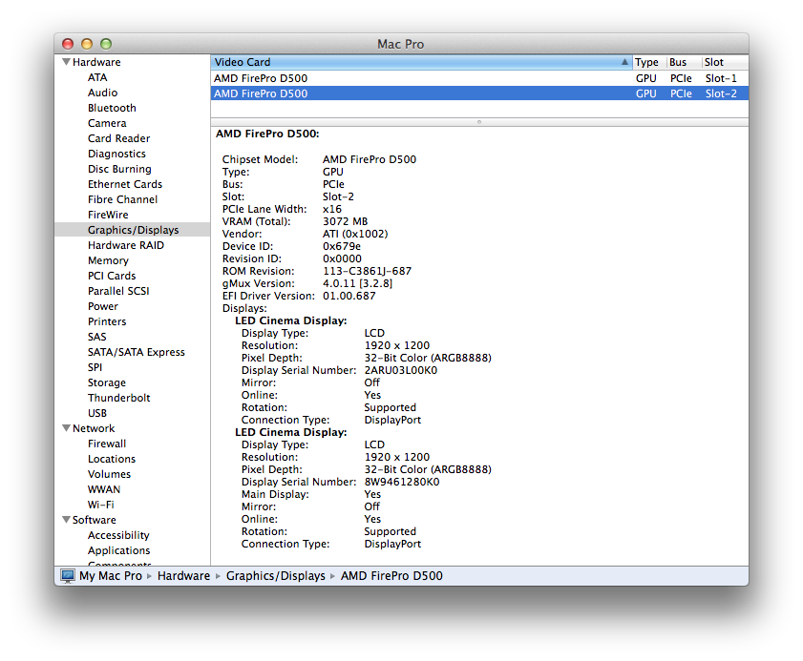Sort by the Video Card column header
The image size is (803, 661).
421,62
